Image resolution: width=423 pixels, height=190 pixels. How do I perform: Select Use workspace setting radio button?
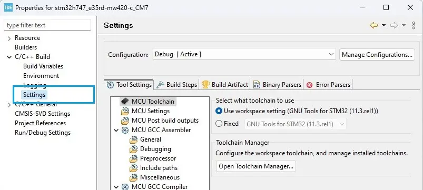219,111
